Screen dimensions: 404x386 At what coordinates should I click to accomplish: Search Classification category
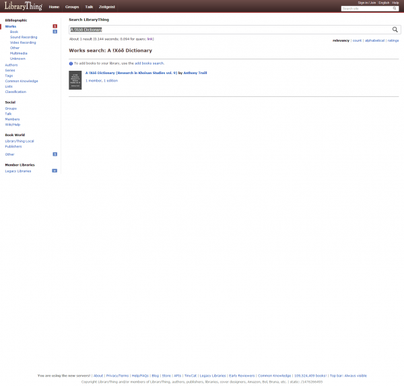(x=15, y=92)
